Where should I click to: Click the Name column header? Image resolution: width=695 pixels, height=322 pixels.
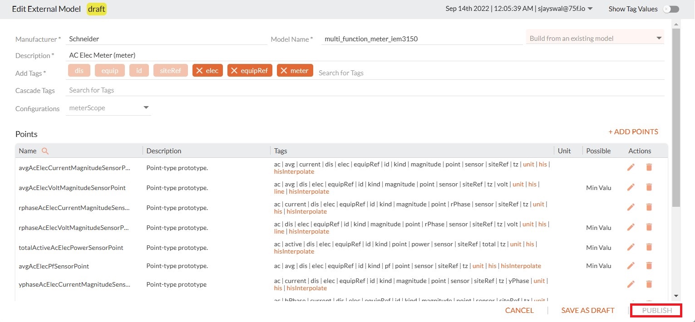pos(28,151)
